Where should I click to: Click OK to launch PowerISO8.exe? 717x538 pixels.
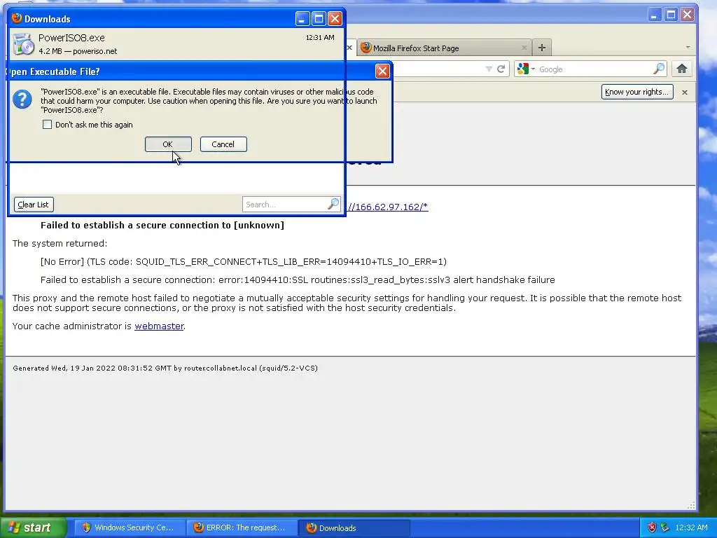point(168,144)
